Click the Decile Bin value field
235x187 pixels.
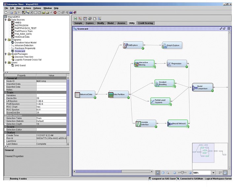click(x=51, y=98)
